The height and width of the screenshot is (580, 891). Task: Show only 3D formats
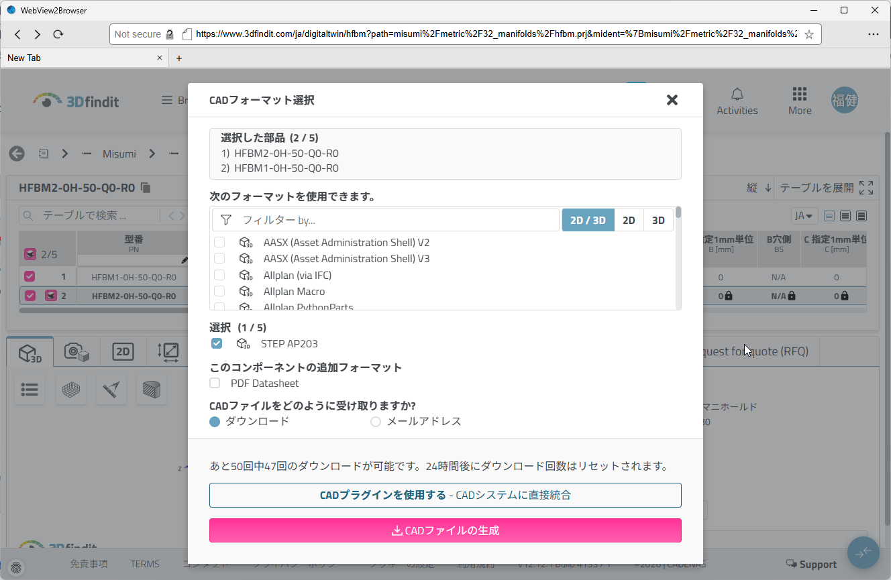point(658,220)
